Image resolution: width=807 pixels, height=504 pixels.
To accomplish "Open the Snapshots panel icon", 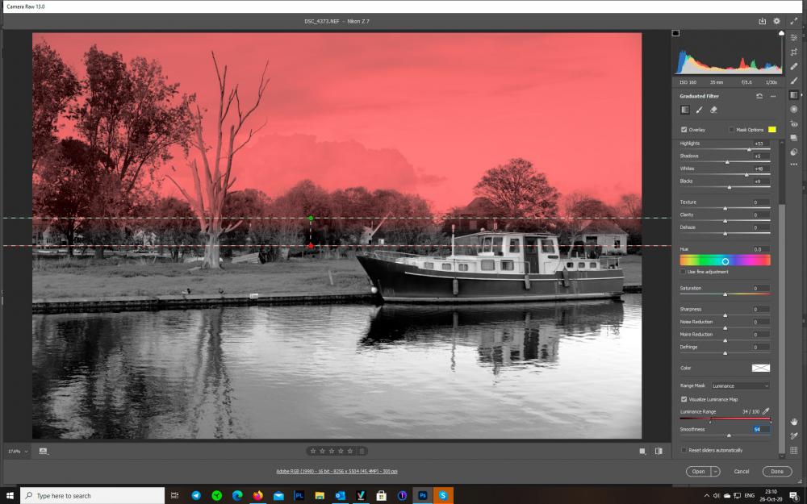I will [x=793, y=138].
